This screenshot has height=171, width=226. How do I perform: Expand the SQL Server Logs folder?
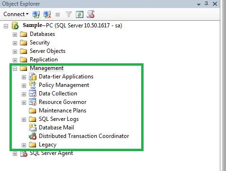coord(24,120)
